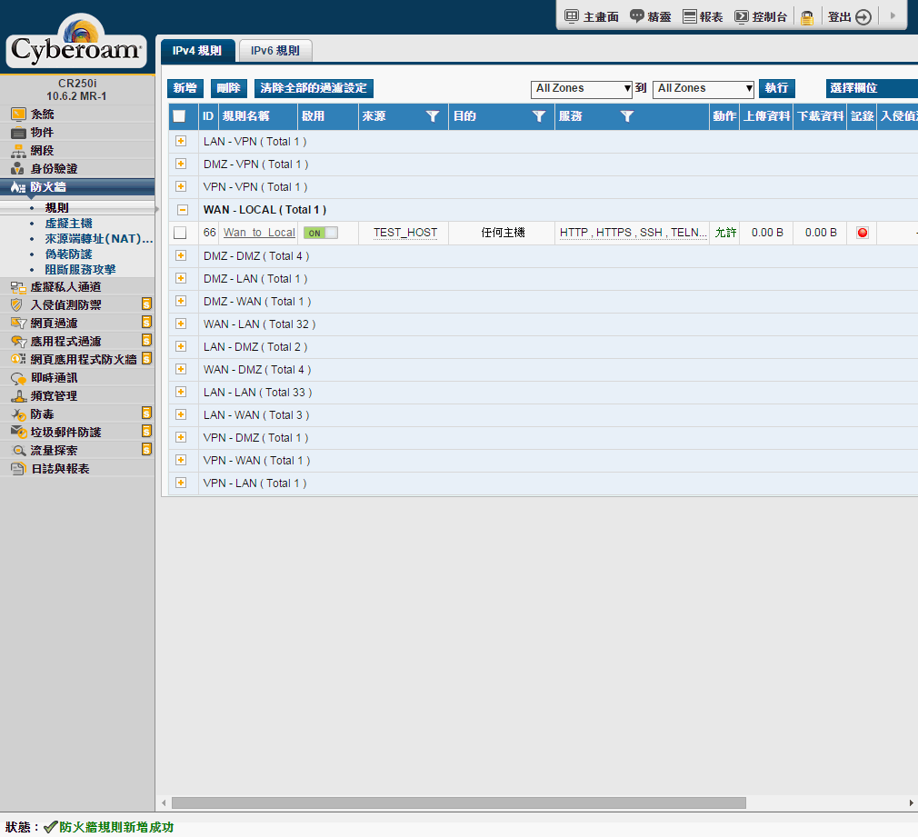Select 阻斷服務攻擊 submenu item
Screen dimensions: 918x837
click(80, 270)
